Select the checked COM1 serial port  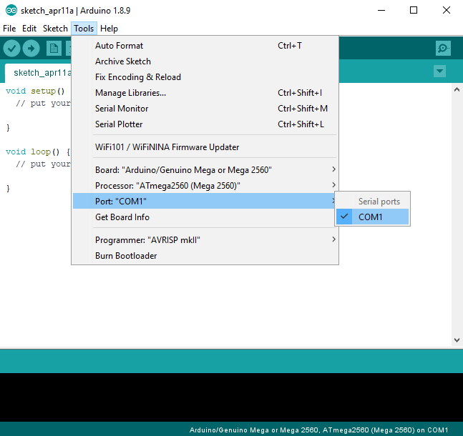click(x=371, y=217)
